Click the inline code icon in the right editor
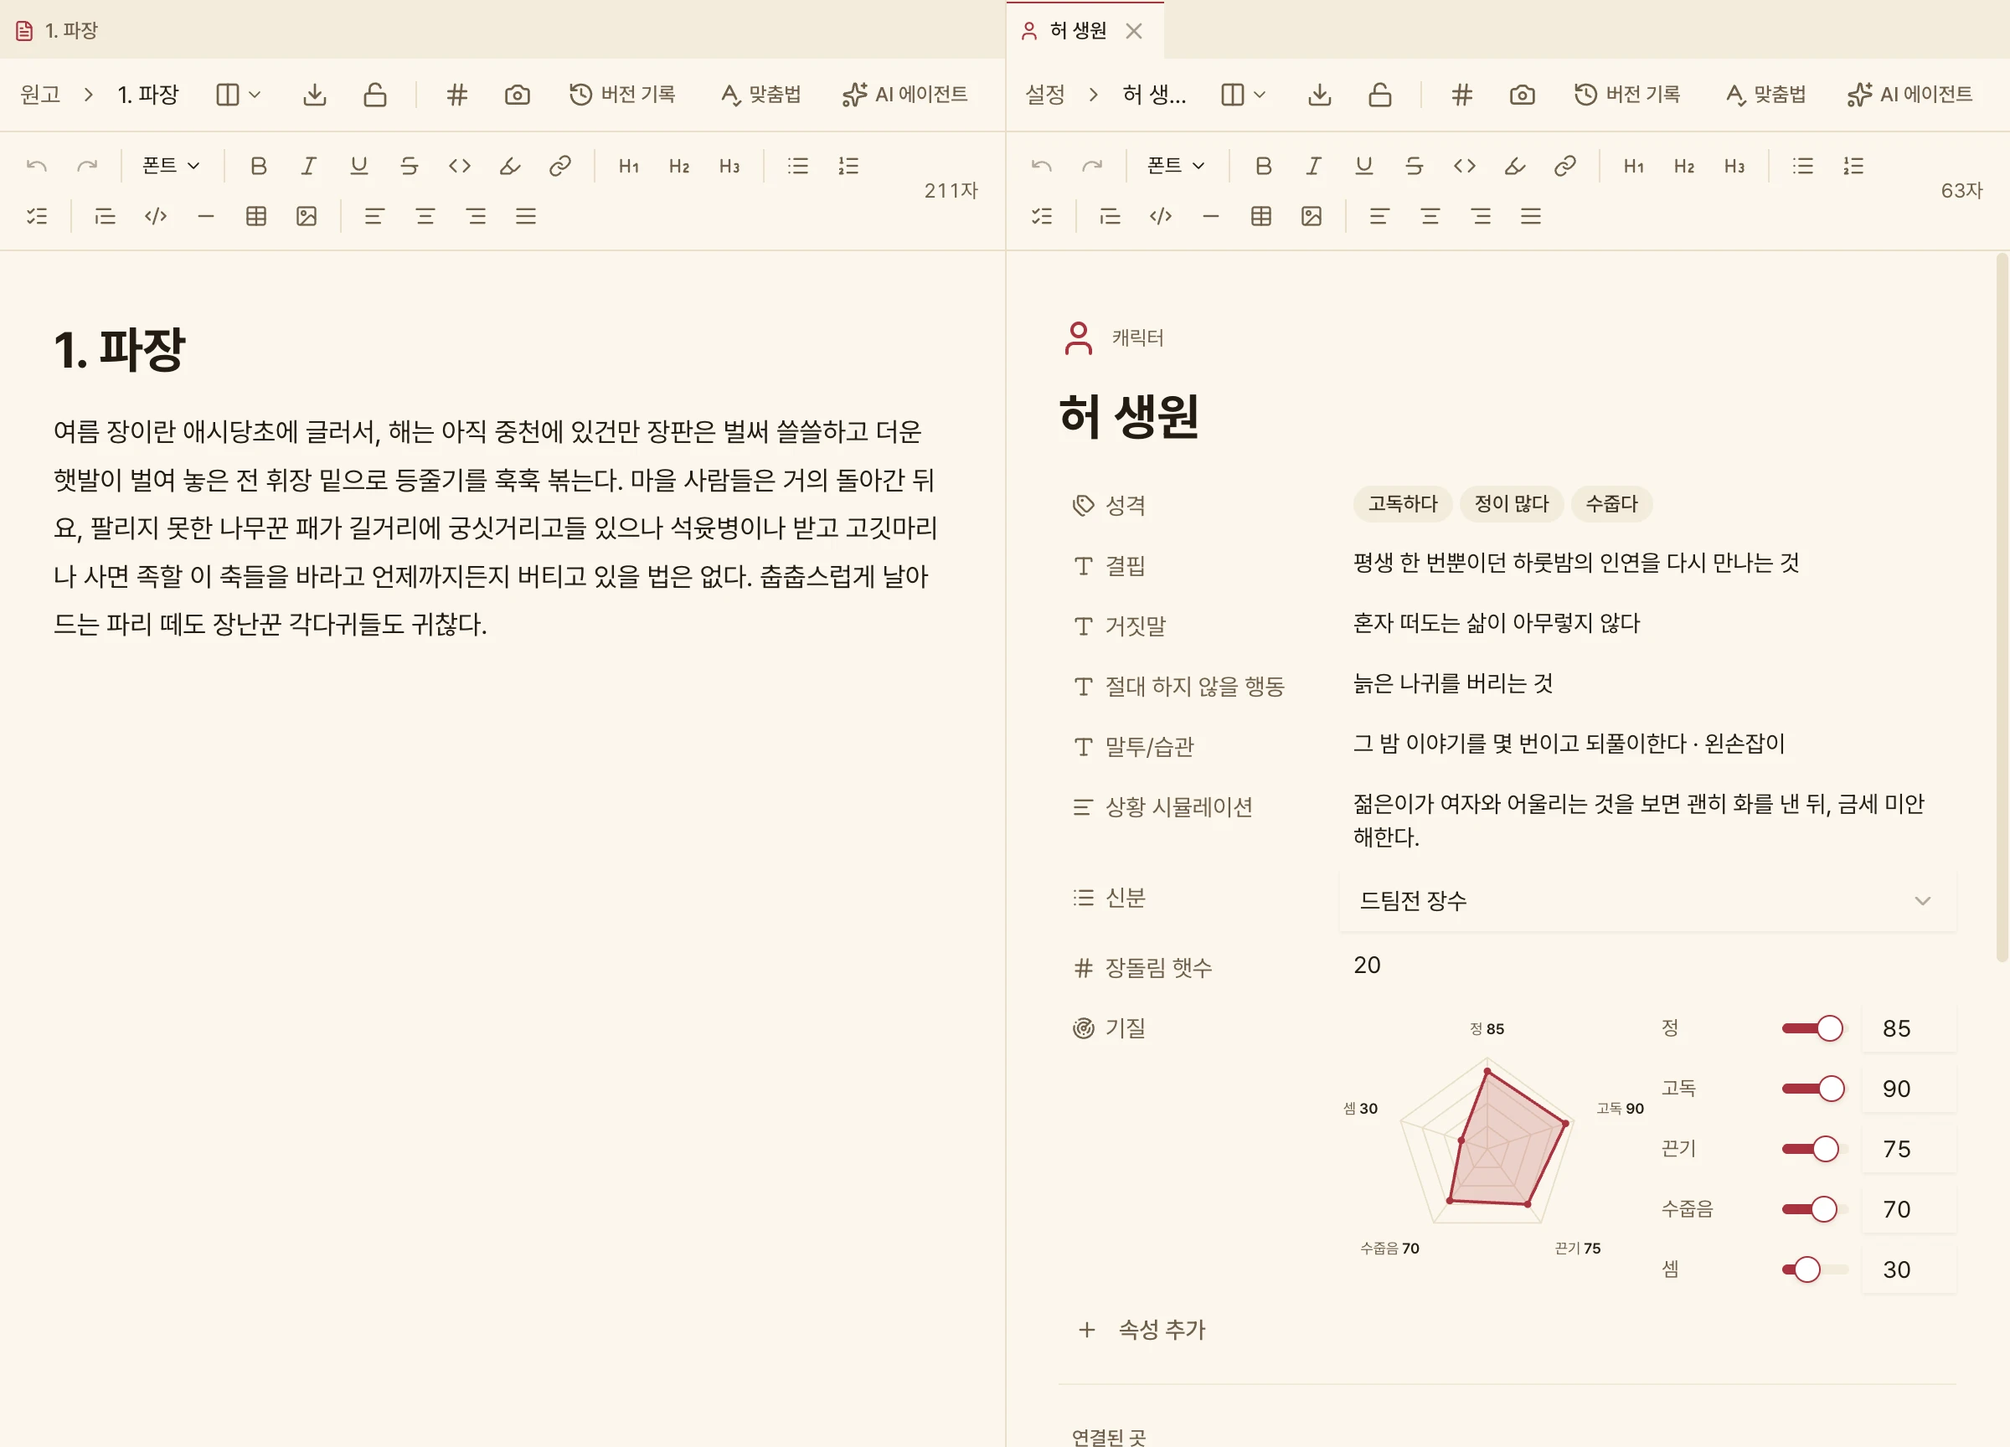Screen dimensions: 2010x1447 1464,166
